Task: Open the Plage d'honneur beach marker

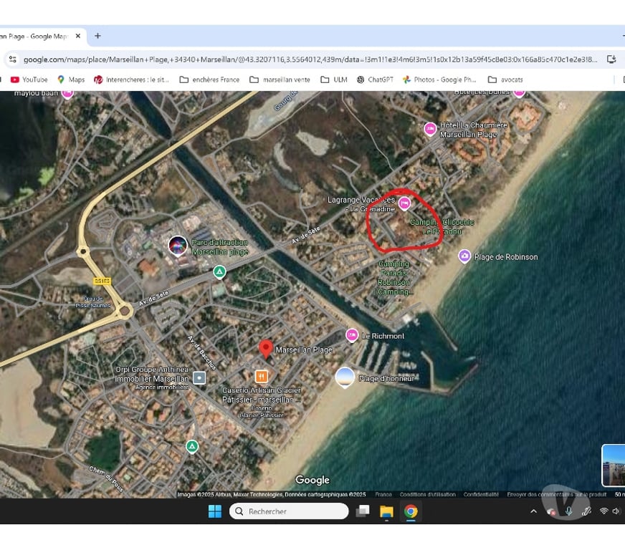Action: point(345,377)
